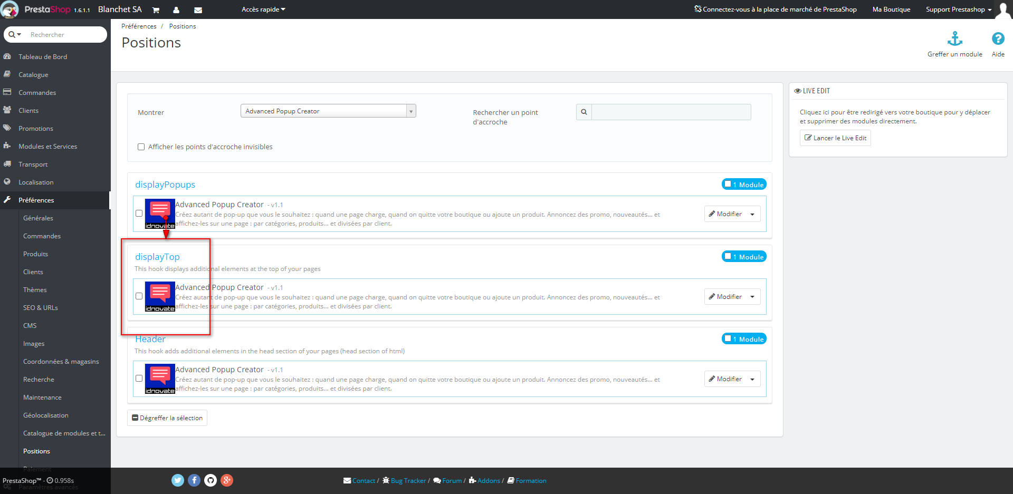Click Modifier button in Header row
The height and width of the screenshot is (494, 1013).
coord(725,379)
